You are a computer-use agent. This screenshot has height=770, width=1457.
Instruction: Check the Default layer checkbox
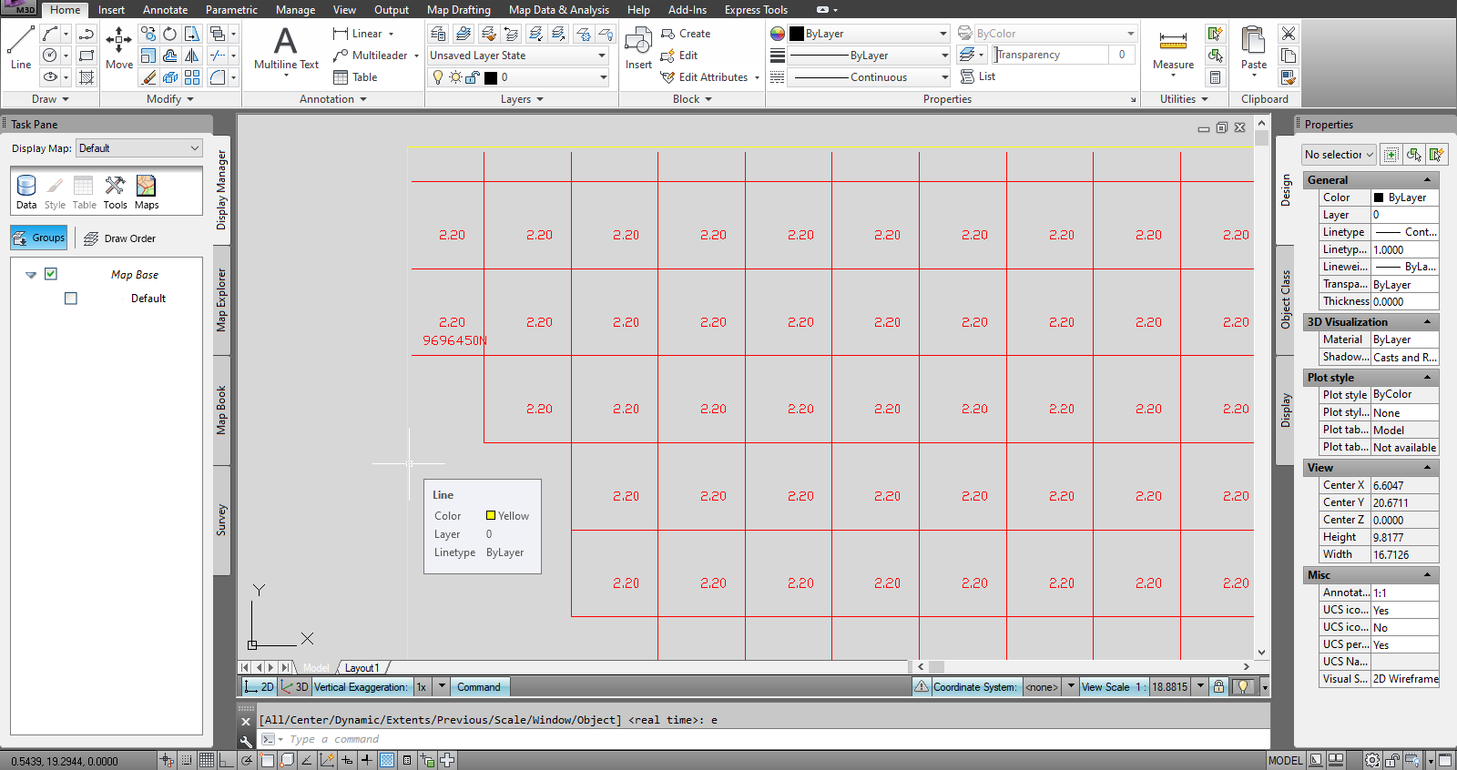pos(71,299)
